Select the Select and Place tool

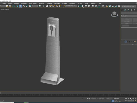pyautogui.click(x=30, y=6)
